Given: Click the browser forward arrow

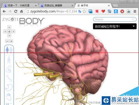Looking at the screenshot, I should (10, 11).
